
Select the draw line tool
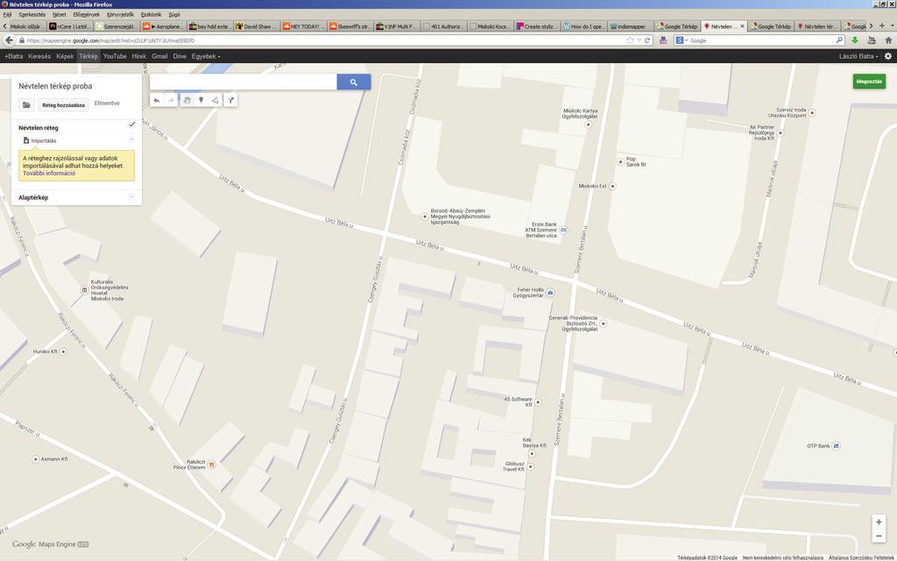coord(215,100)
